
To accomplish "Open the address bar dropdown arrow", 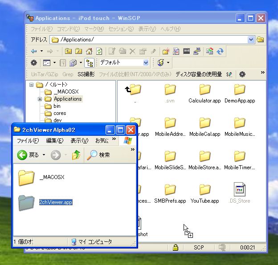I will (x=251, y=40).
